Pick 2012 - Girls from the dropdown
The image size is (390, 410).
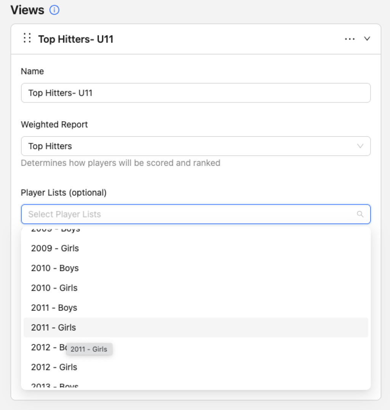tap(54, 367)
